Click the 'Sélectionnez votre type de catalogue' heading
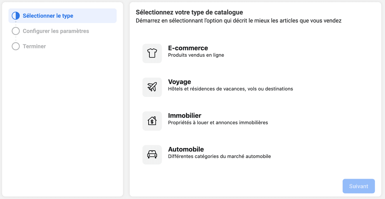The height and width of the screenshot is (199, 385). pyautogui.click(x=189, y=12)
